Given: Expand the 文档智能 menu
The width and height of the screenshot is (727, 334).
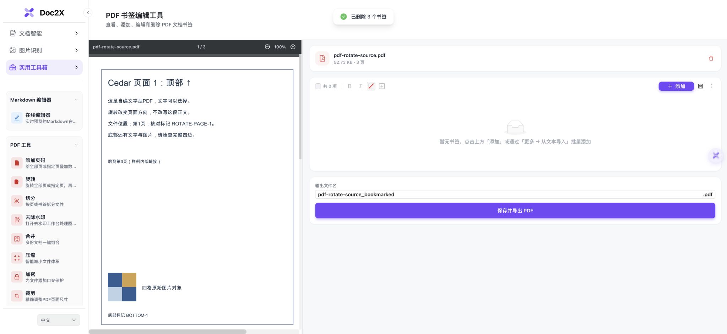Looking at the screenshot, I should tap(44, 33).
